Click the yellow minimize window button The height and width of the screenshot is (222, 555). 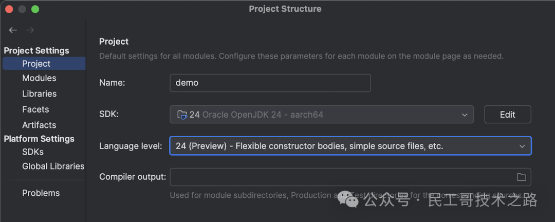point(22,9)
